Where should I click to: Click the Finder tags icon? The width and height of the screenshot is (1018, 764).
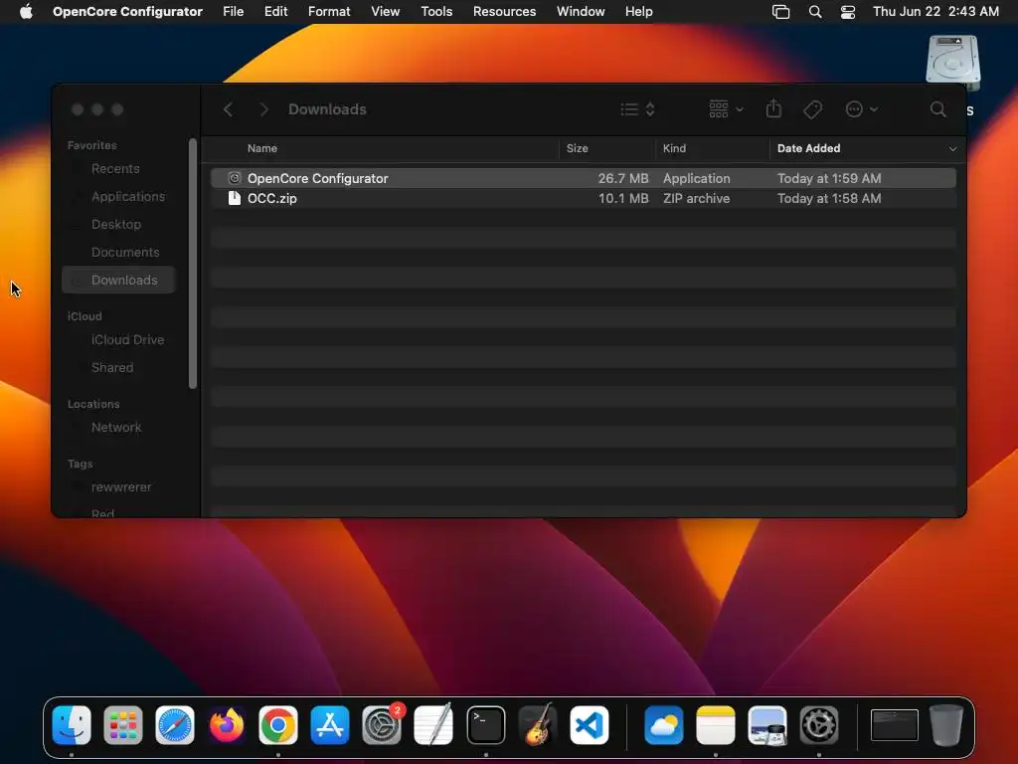812,109
